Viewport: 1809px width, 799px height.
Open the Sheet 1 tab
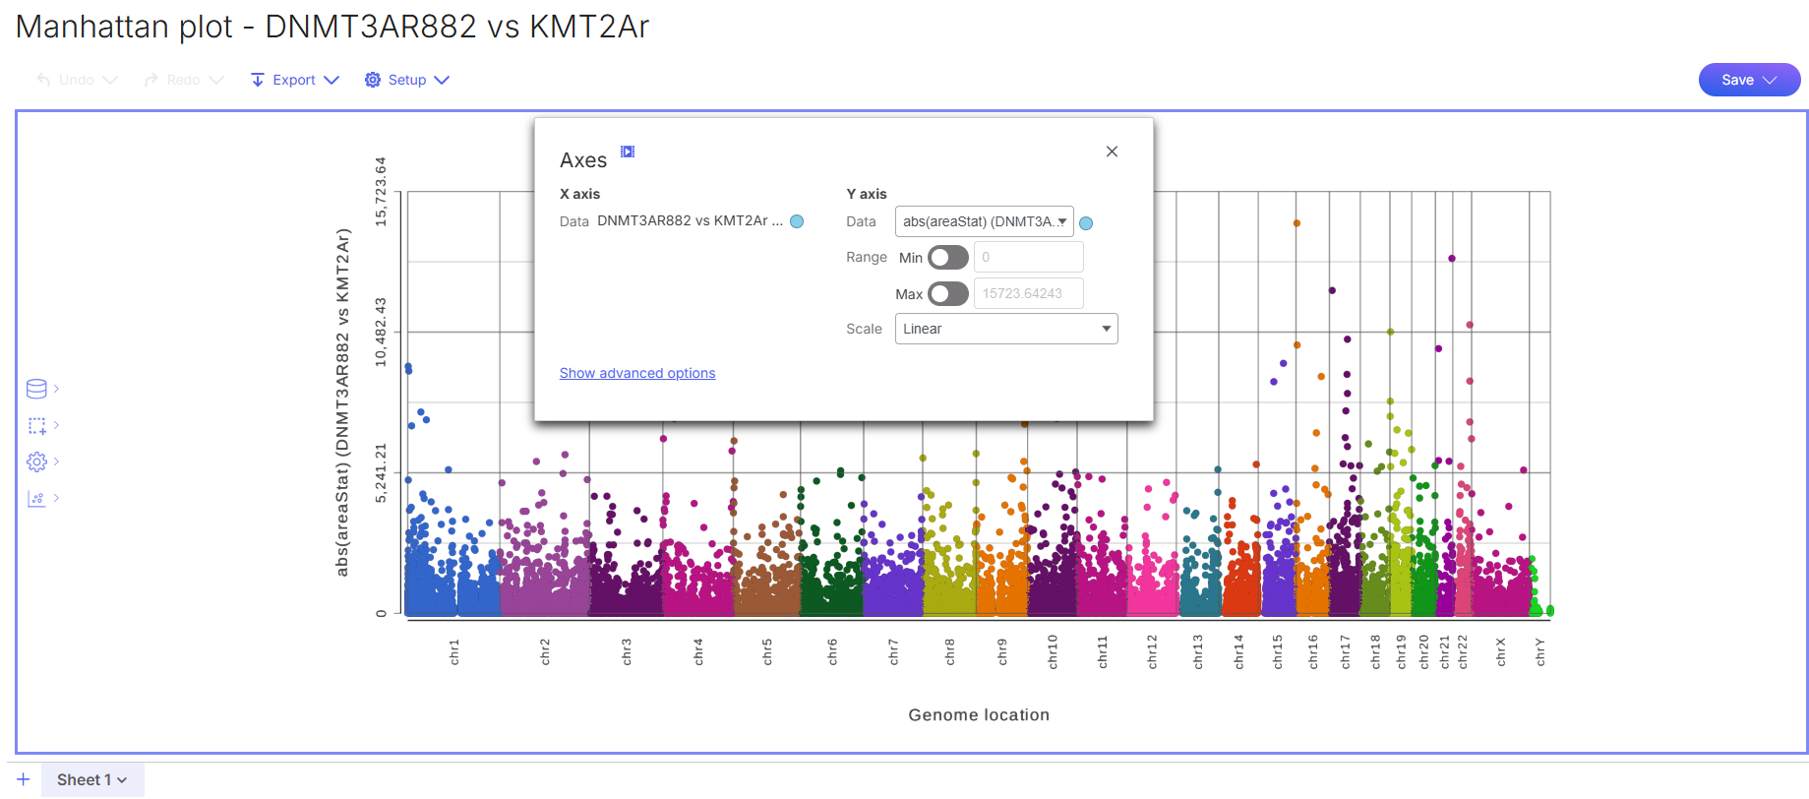click(x=91, y=779)
